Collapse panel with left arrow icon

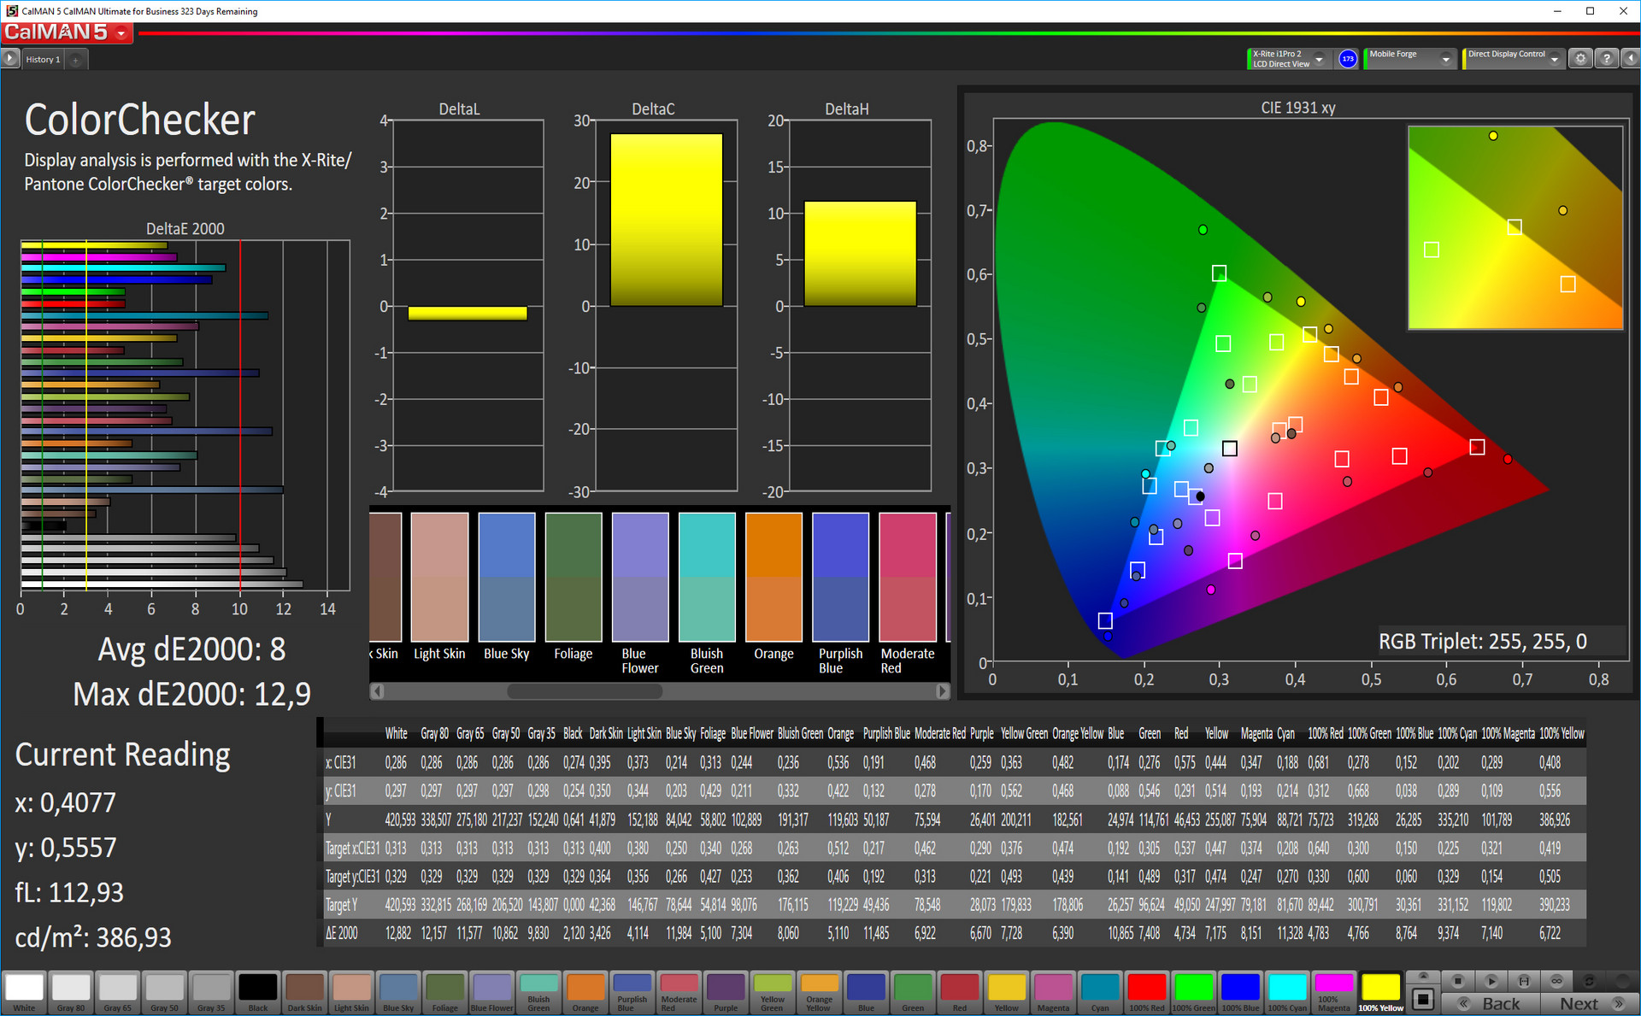coord(1630,59)
